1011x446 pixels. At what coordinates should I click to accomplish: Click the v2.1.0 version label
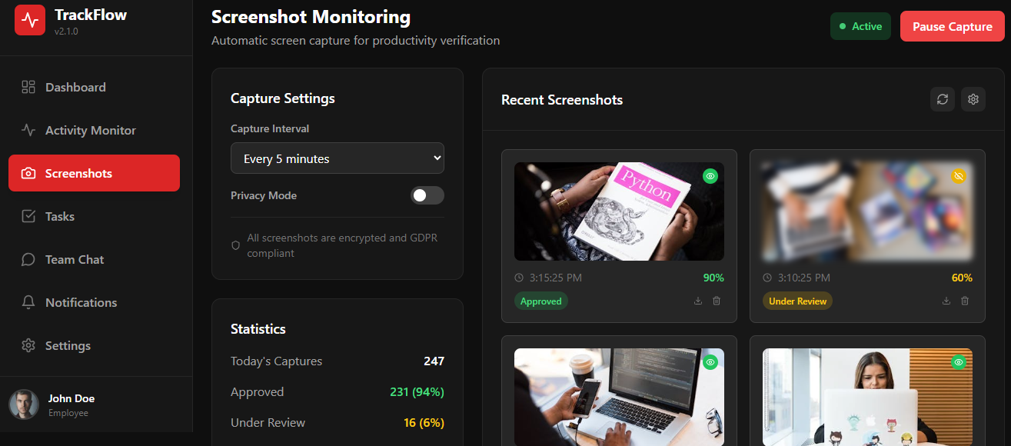(66, 32)
